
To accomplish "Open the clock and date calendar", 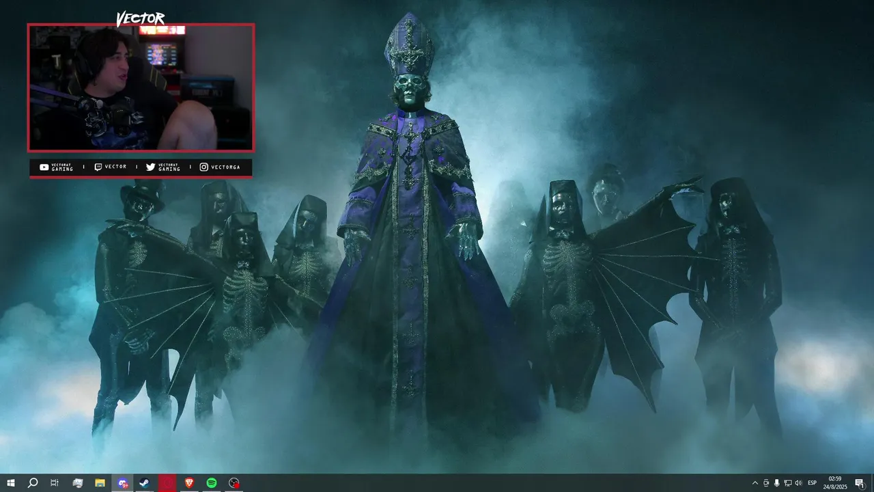I will [x=834, y=483].
